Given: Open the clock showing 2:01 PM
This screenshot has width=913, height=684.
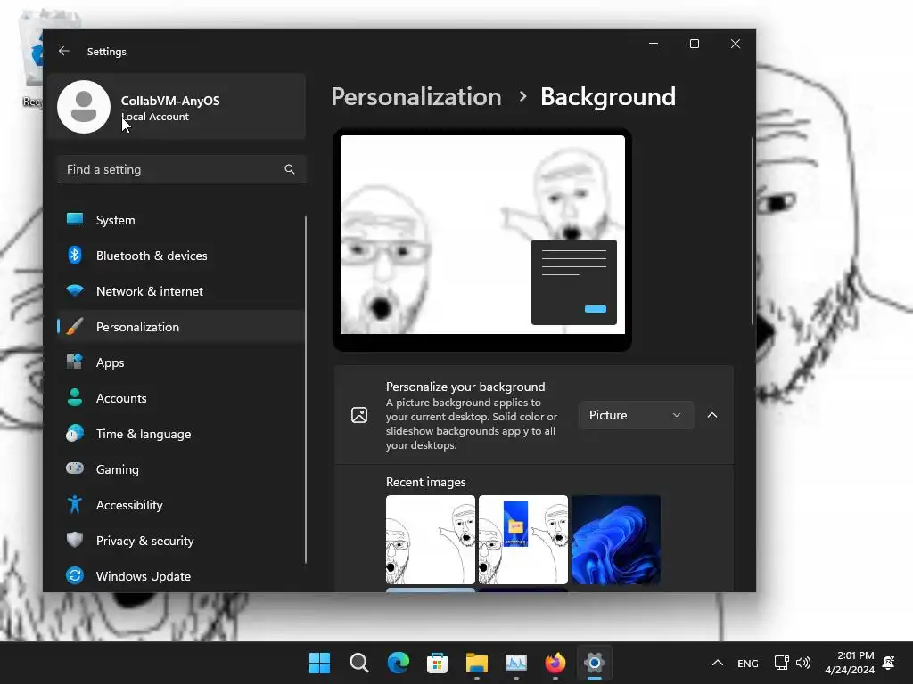Looking at the screenshot, I should click(x=850, y=663).
